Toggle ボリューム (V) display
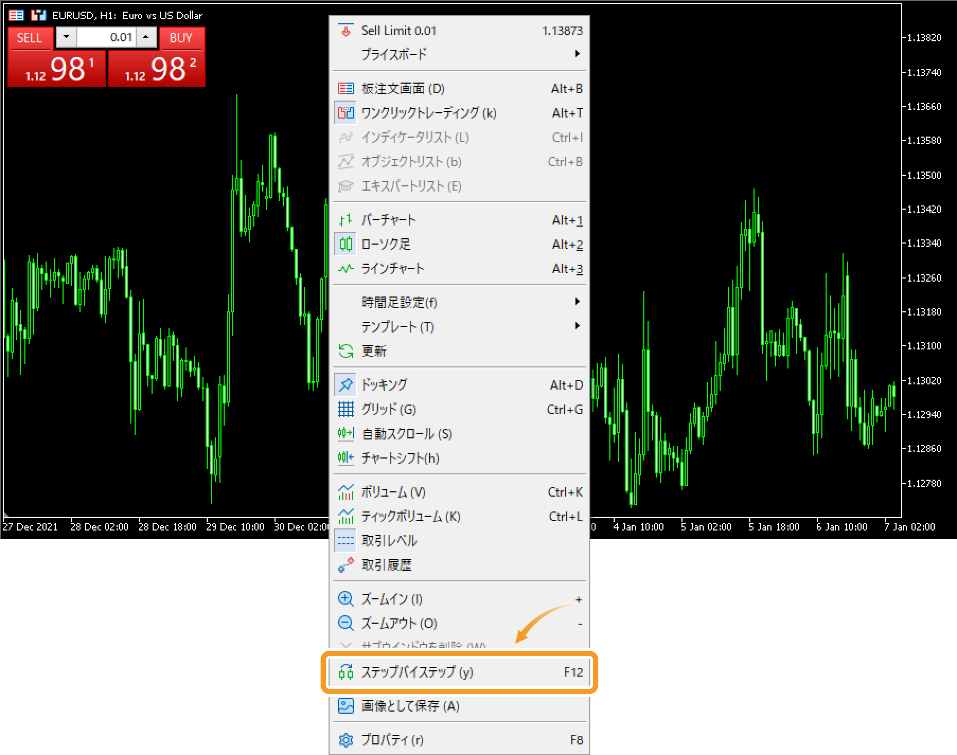 [x=459, y=492]
